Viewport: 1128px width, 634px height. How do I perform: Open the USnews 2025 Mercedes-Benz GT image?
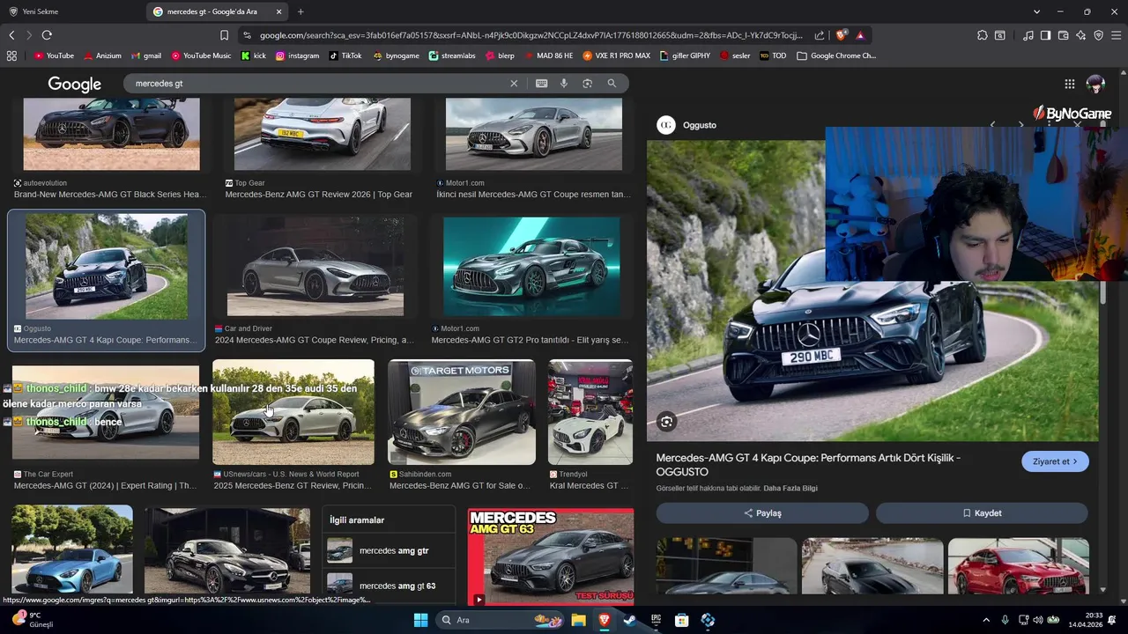point(293,412)
